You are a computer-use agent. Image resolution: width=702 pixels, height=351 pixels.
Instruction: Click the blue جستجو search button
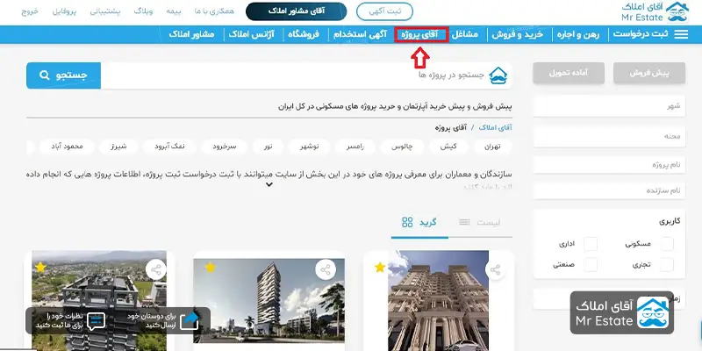tap(63, 75)
